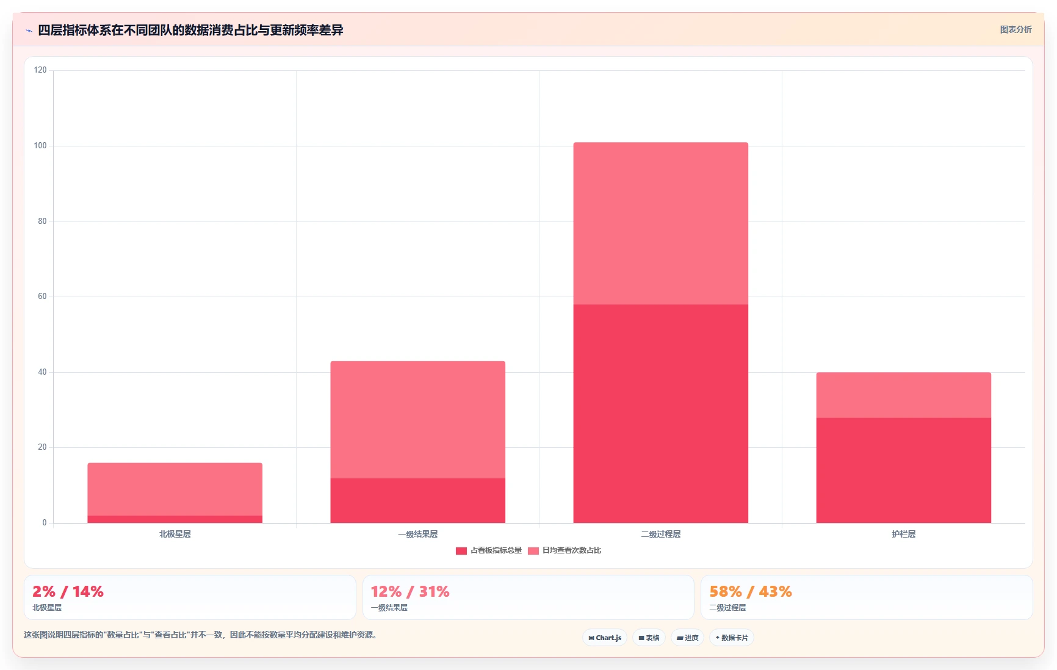Click the dark bar segment for 二级过程层
1057x670 pixels.
[x=661, y=414]
